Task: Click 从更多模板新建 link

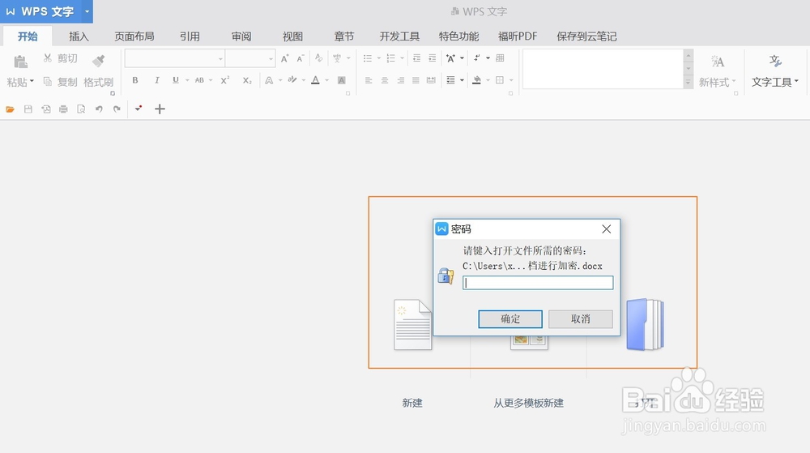Action: [528, 403]
